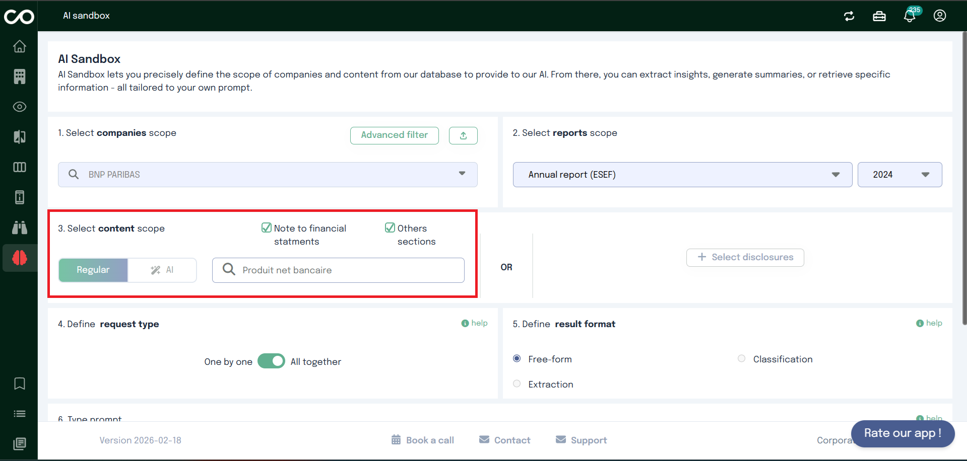Uncheck the Others sections checkbox
The width and height of the screenshot is (967, 461).
tap(390, 228)
